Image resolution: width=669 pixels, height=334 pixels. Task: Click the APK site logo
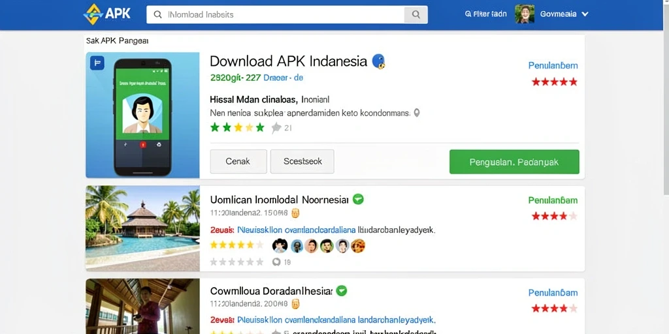(x=107, y=14)
